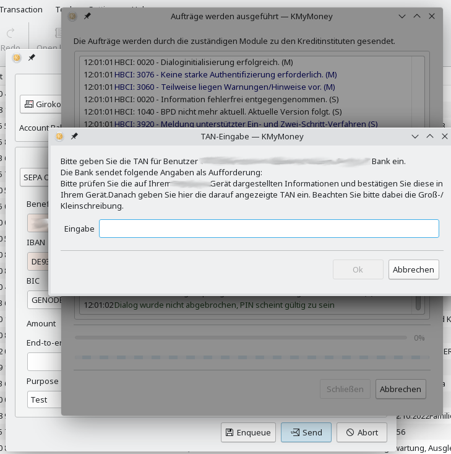Click the 0% progress bar in Aufträge window
The height and width of the screenshot is (454, 451).
241,338
